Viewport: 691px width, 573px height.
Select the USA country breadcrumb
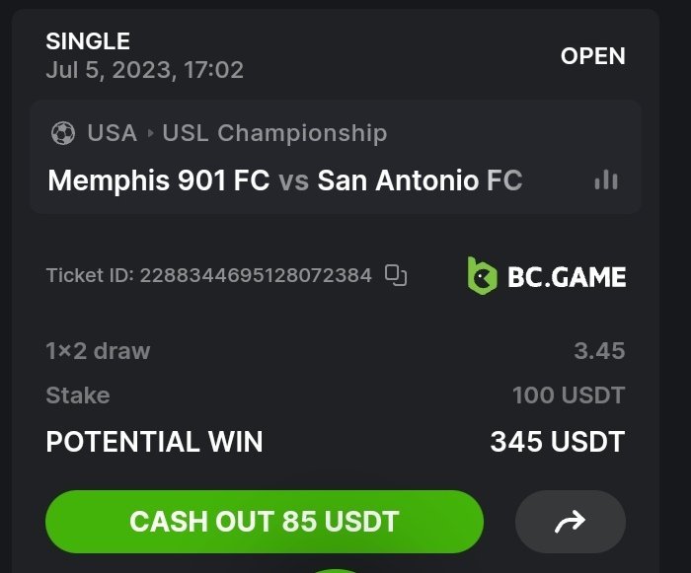[112, 133]
